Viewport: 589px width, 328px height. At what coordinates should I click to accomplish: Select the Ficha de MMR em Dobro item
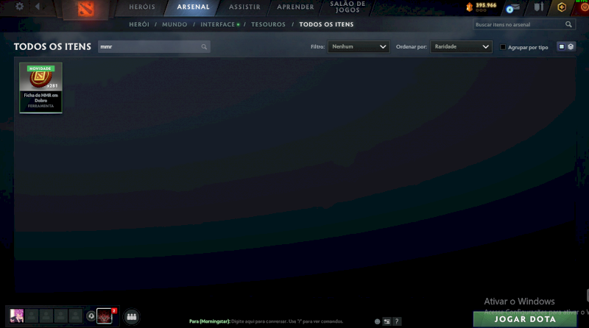[x=41, y=88]
